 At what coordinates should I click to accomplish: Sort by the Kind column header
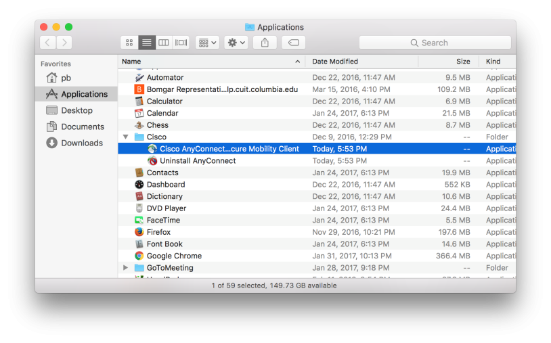498,62
